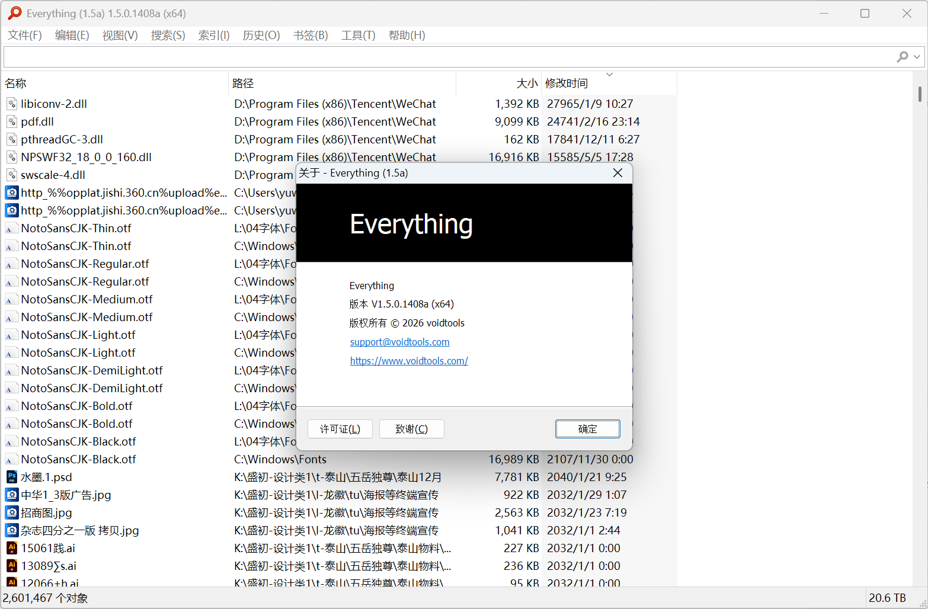Sort results by 修改时间 column header
This screenshot has width=928, height=609.
pos(609,84)
